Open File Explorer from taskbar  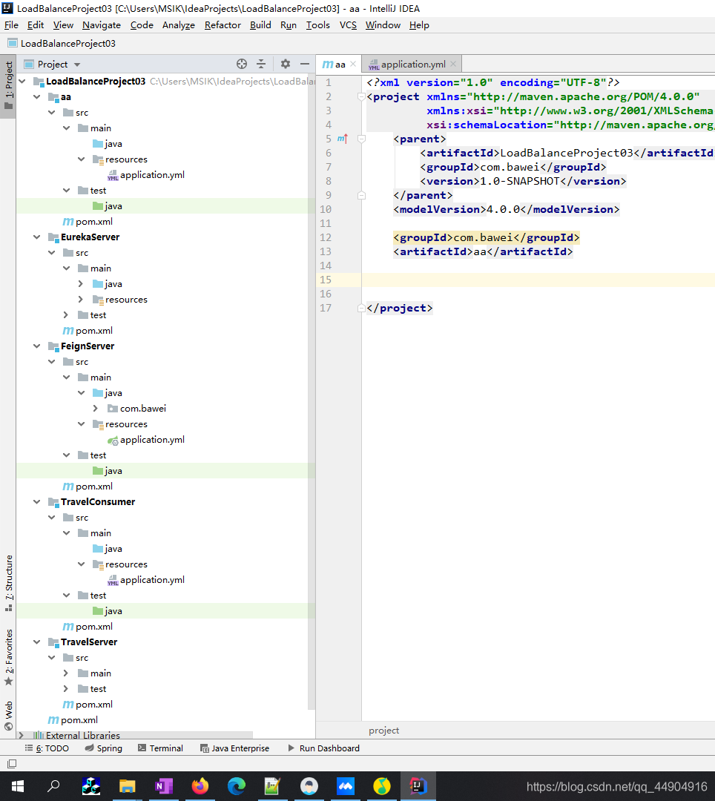click(x=127, y=786)
